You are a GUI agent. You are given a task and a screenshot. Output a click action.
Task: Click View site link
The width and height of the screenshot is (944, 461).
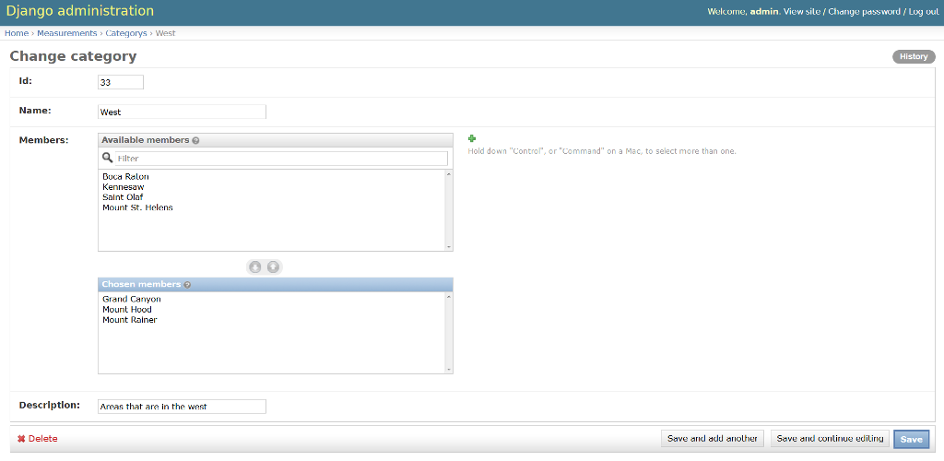click(x=802, y=12)
